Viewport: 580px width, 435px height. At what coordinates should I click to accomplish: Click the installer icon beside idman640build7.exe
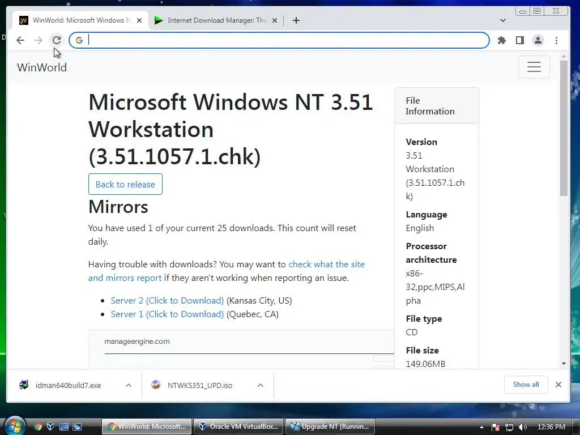click(24, 385)
